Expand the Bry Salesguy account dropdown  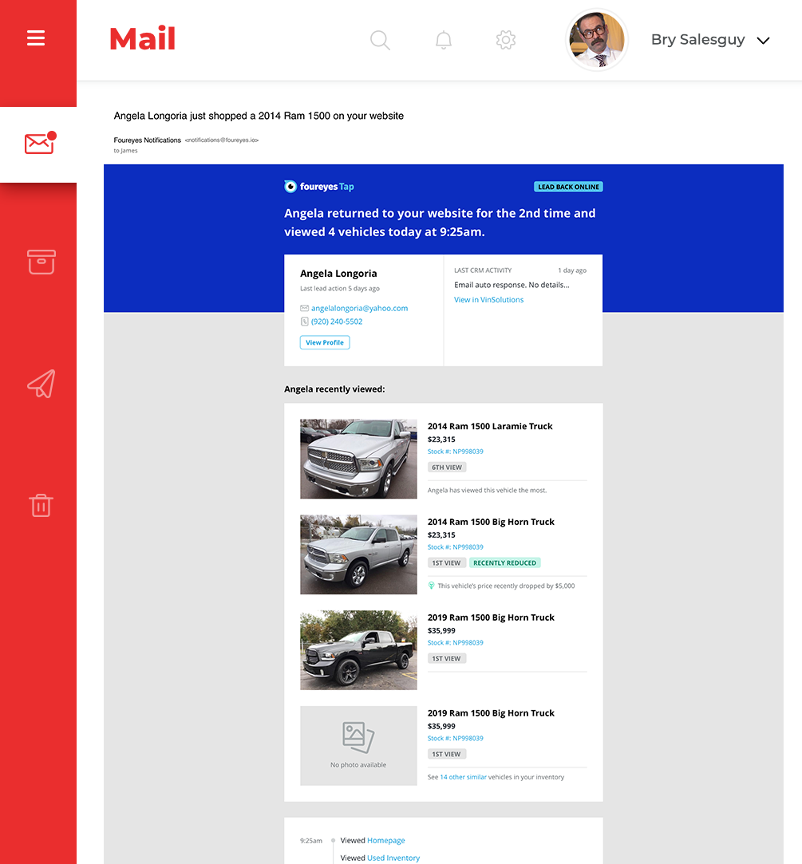[763, 40]
